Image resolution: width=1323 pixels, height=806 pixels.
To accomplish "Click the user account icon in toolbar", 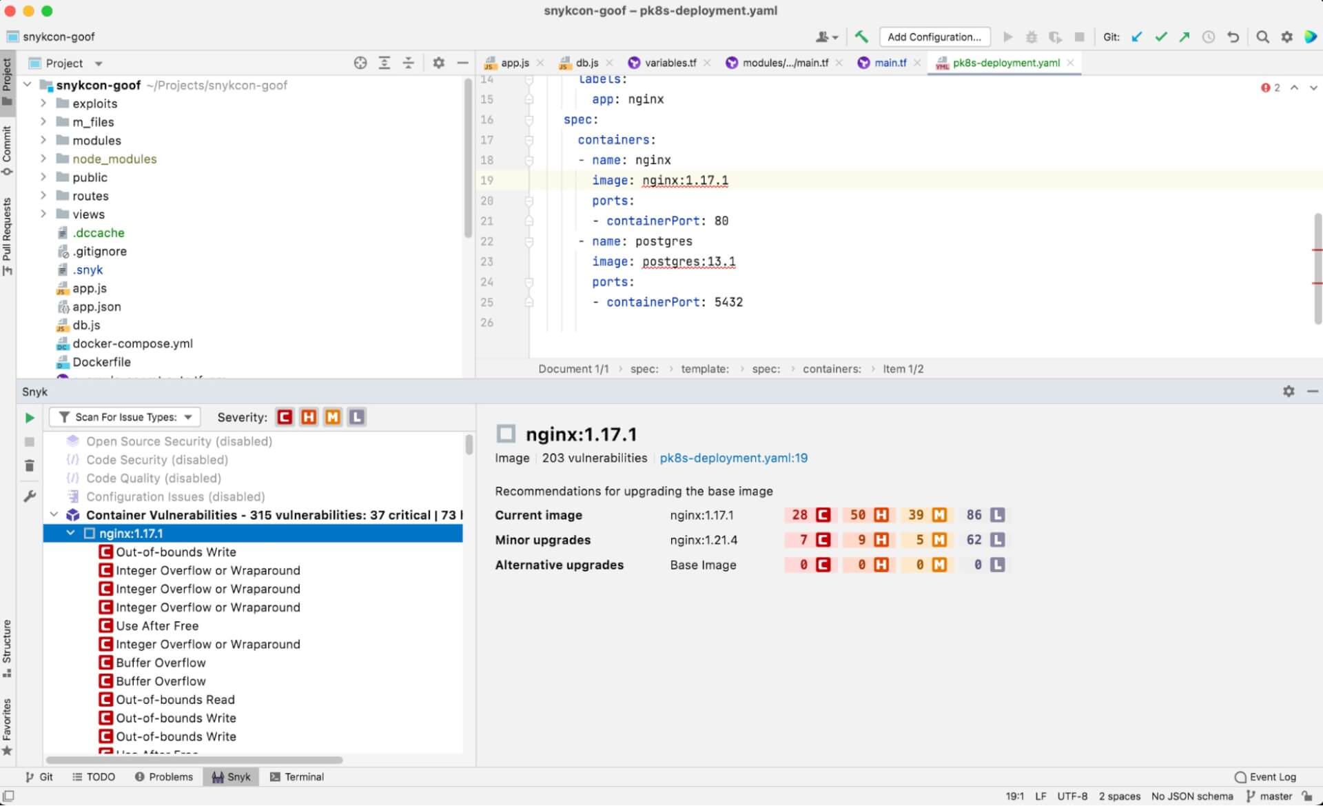I will coord(826,37).
